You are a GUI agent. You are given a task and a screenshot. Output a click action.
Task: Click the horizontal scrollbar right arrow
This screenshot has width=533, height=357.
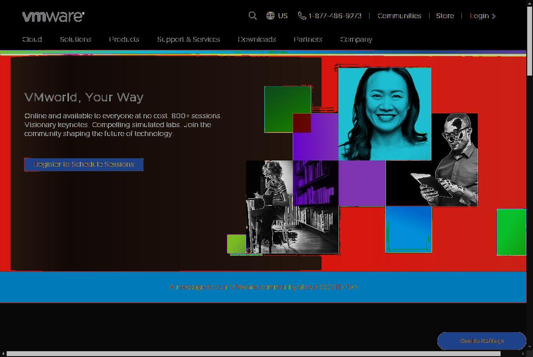coord(524,353)
